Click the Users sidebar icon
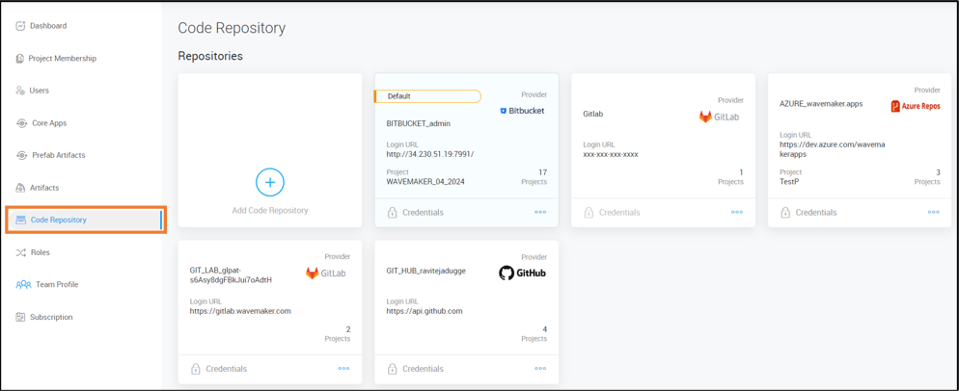959x391 pixels. coord(20,91)
